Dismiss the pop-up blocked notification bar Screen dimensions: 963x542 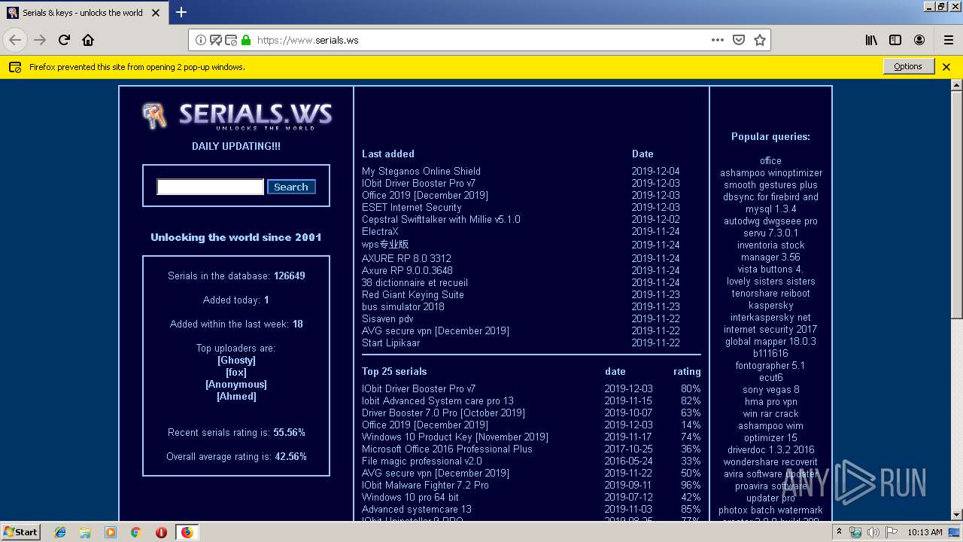point(946,67)
